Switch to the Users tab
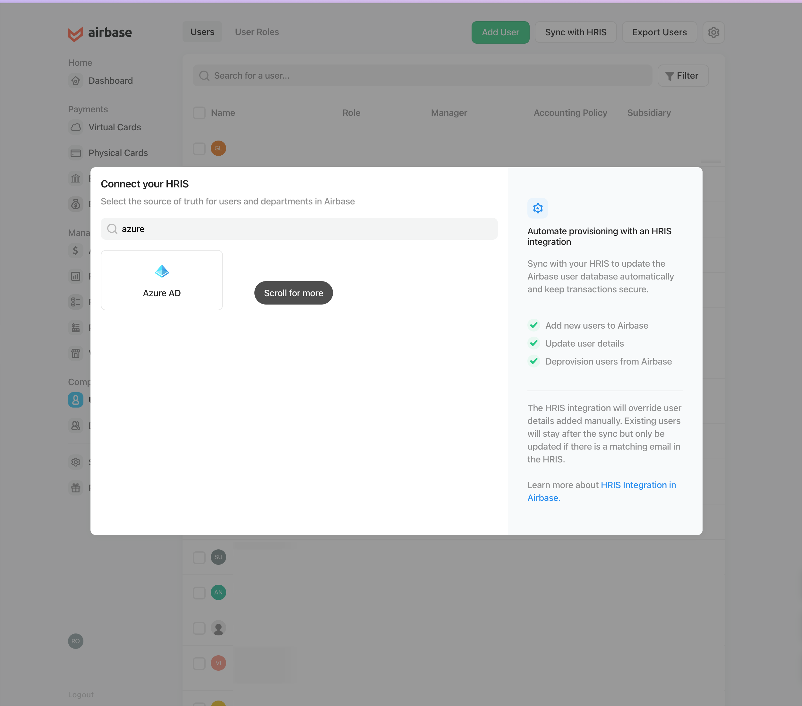Image resolution: width=802 pixels, height=706 pixels. click(x=202, y=31)
